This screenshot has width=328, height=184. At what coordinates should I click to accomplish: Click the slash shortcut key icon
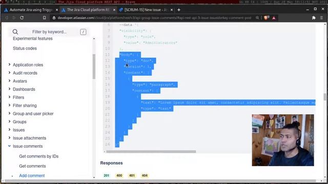(x=83, y=32)
